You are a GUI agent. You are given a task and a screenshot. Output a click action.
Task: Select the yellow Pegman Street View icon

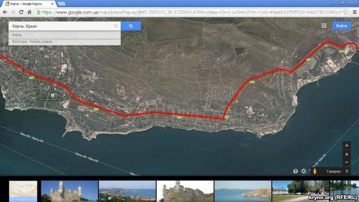click(x=315, y=171)
